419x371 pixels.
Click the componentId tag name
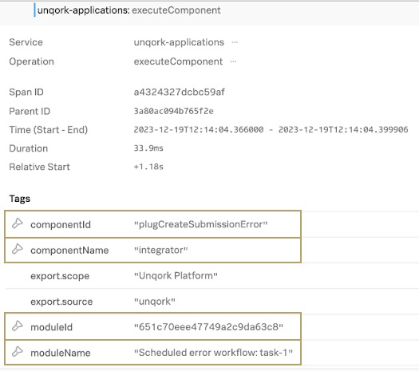click(x=61, y=225)
